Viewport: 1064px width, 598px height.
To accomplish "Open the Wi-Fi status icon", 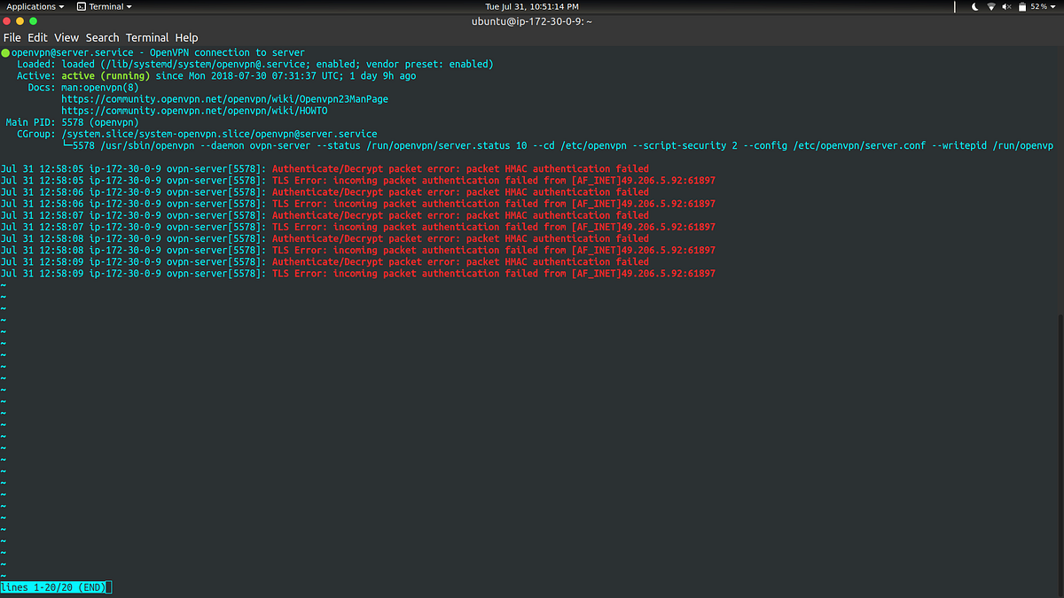I will coord(990,6).
